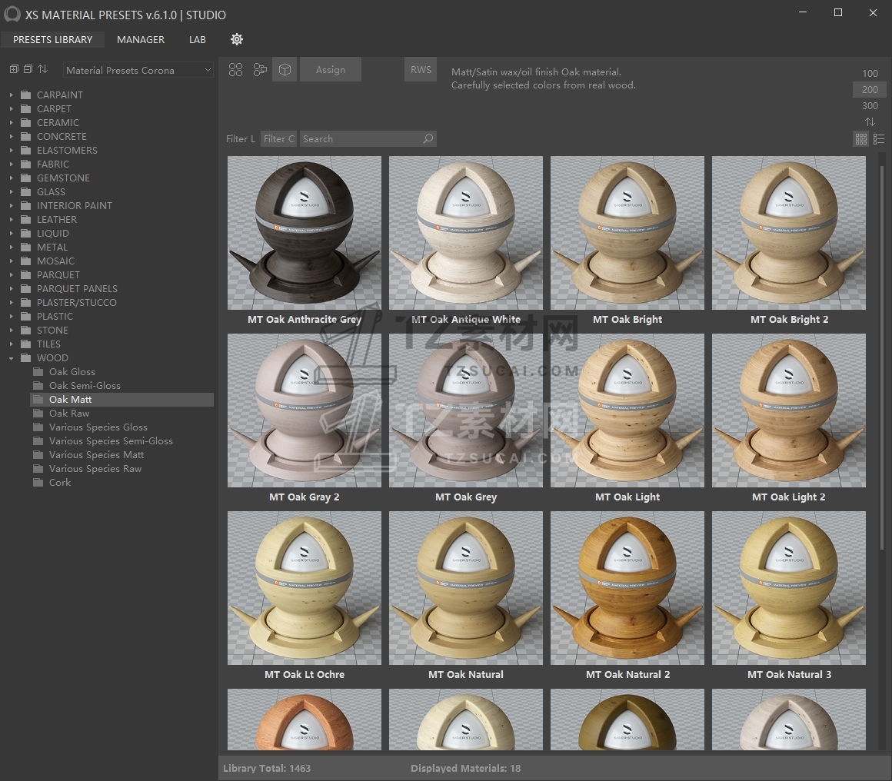Toggle the cube preview object icon
This screenshot has width=892, height=781.
(x=285, y=69)
